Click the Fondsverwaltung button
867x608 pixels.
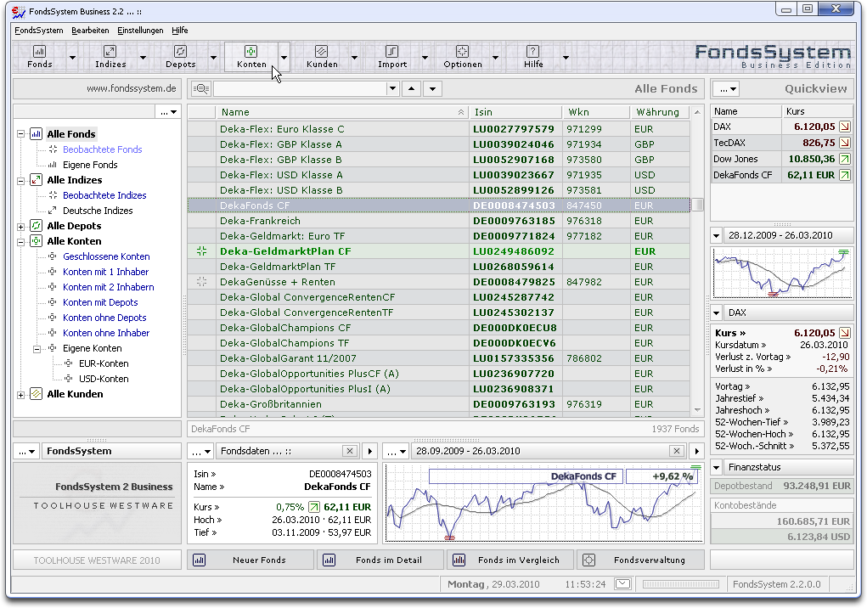(x=641, y=560)
